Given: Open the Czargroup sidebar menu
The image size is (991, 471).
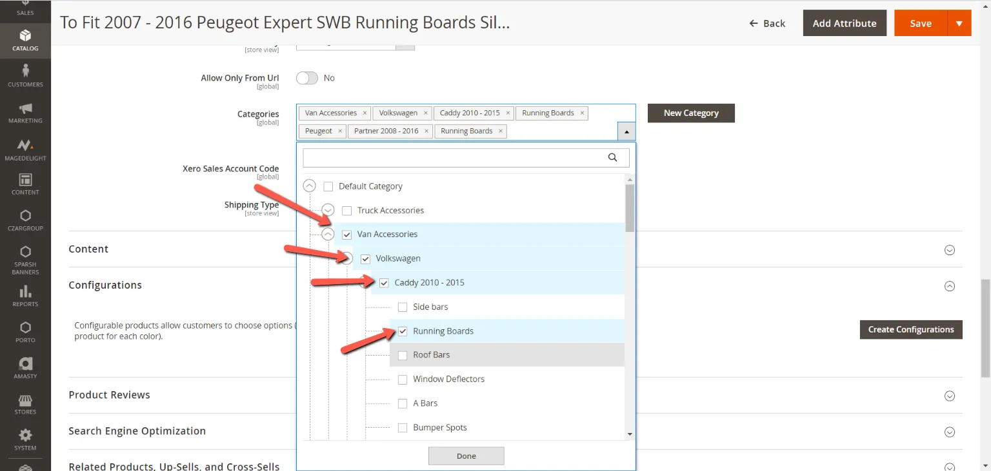Looking at the screenshot, I should click(x=25, y=220).
